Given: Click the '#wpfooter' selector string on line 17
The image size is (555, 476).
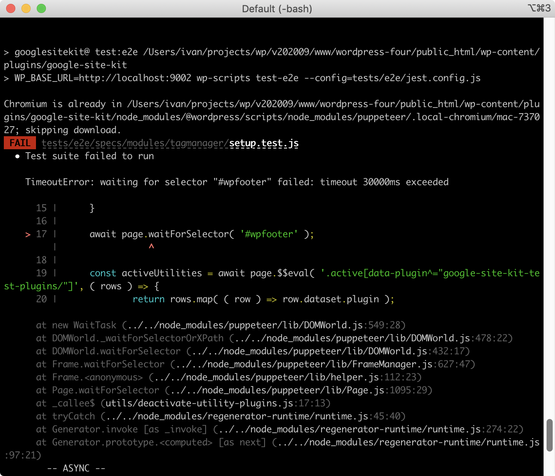Looking at the screenshot, I should [269, 234].
